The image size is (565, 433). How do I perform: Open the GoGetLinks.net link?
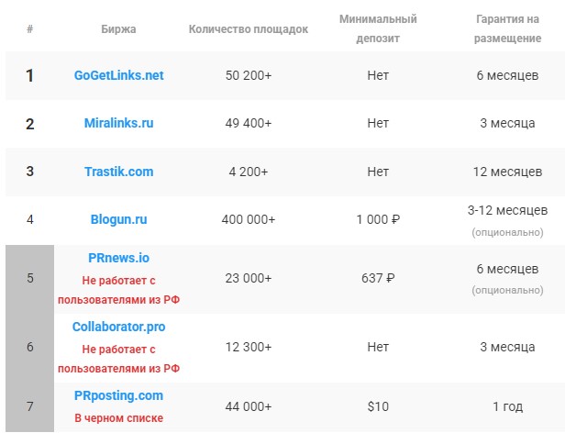pyautogui.click(x=118, y=75)
